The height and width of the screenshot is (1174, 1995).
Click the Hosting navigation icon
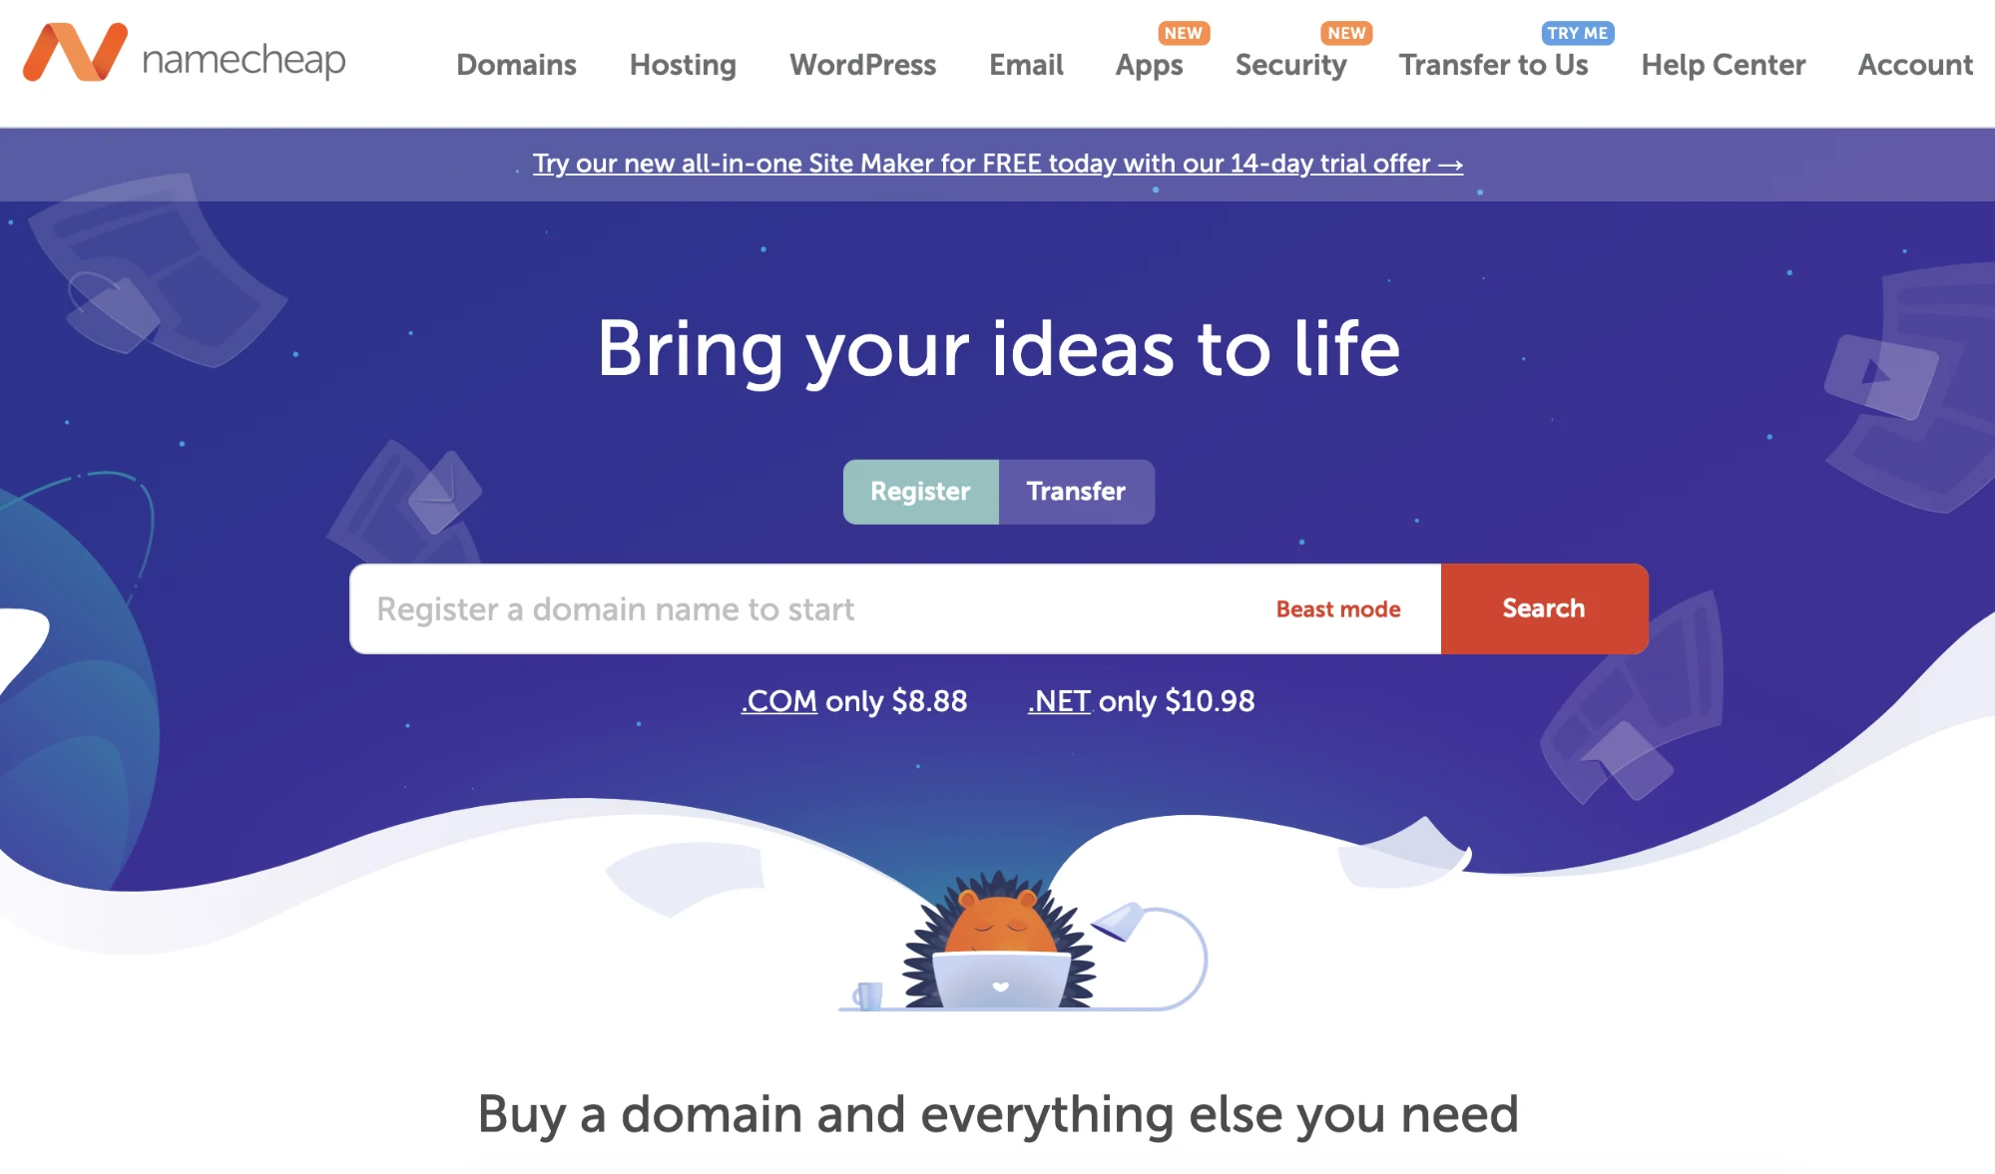click(683, 63)
